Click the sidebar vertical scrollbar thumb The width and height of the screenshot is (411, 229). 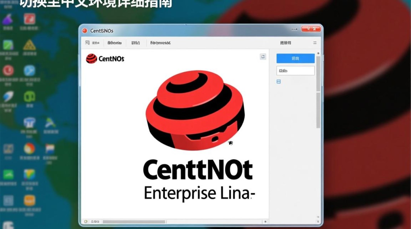318,73
